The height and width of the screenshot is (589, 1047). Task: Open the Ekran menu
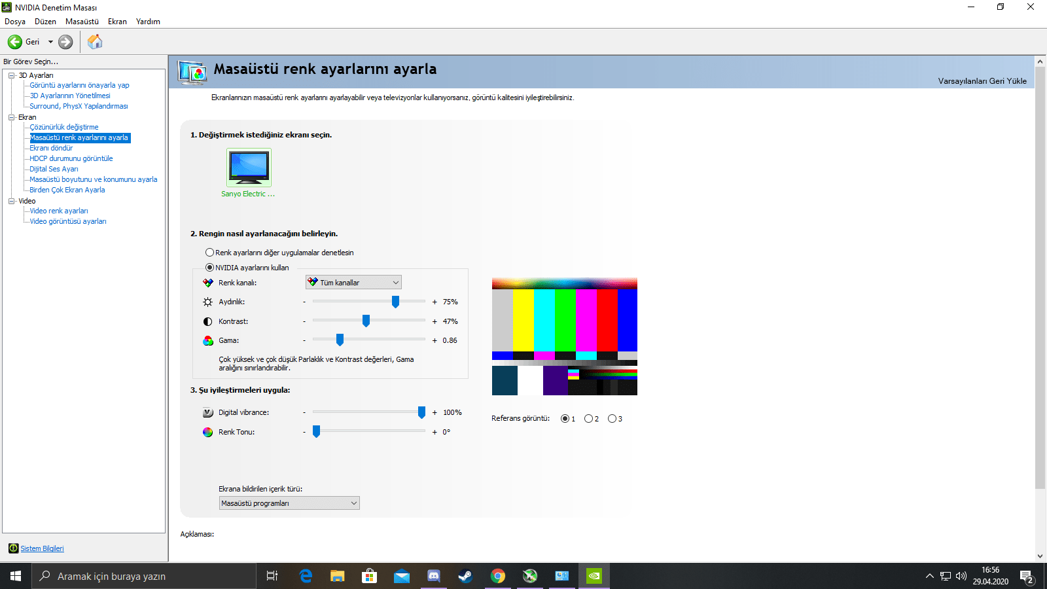coord(118,22)
